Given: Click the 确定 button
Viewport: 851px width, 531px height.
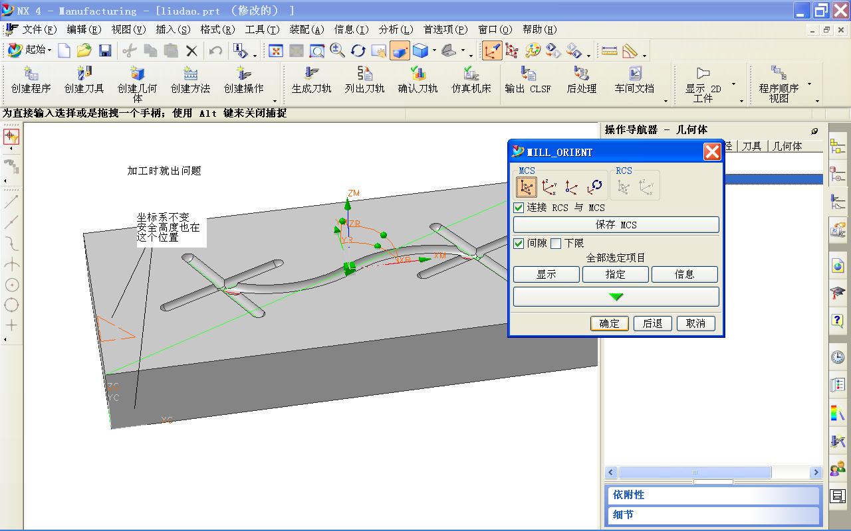Looking at the screenshot, I should tap(609, 324).
